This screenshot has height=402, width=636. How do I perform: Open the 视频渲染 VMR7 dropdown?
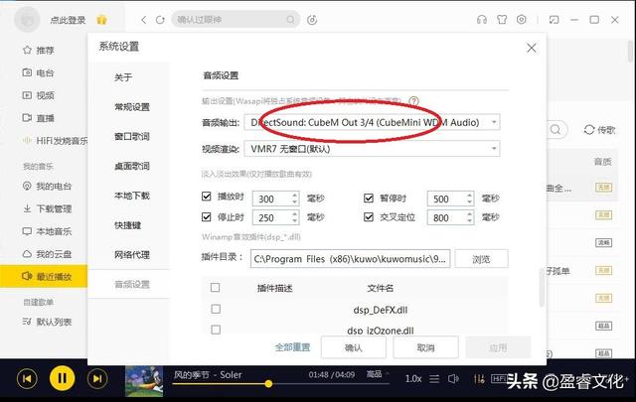click(x=372, y=149)
